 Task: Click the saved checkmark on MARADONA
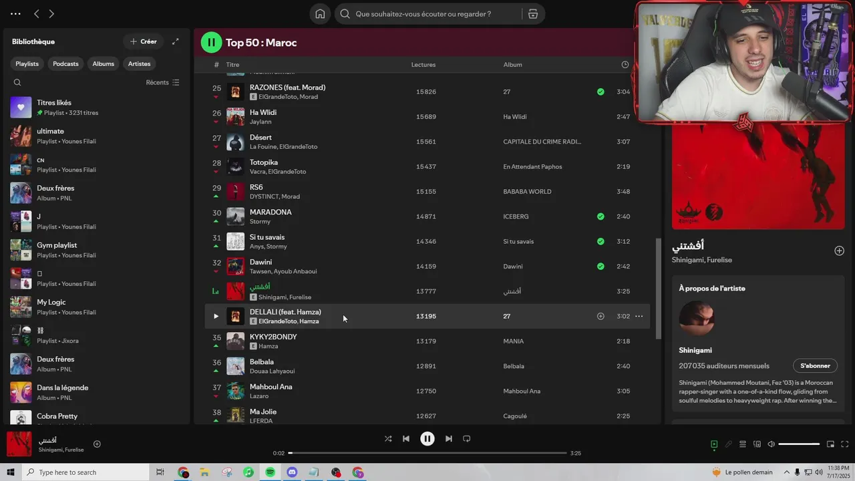click(601, 216)
